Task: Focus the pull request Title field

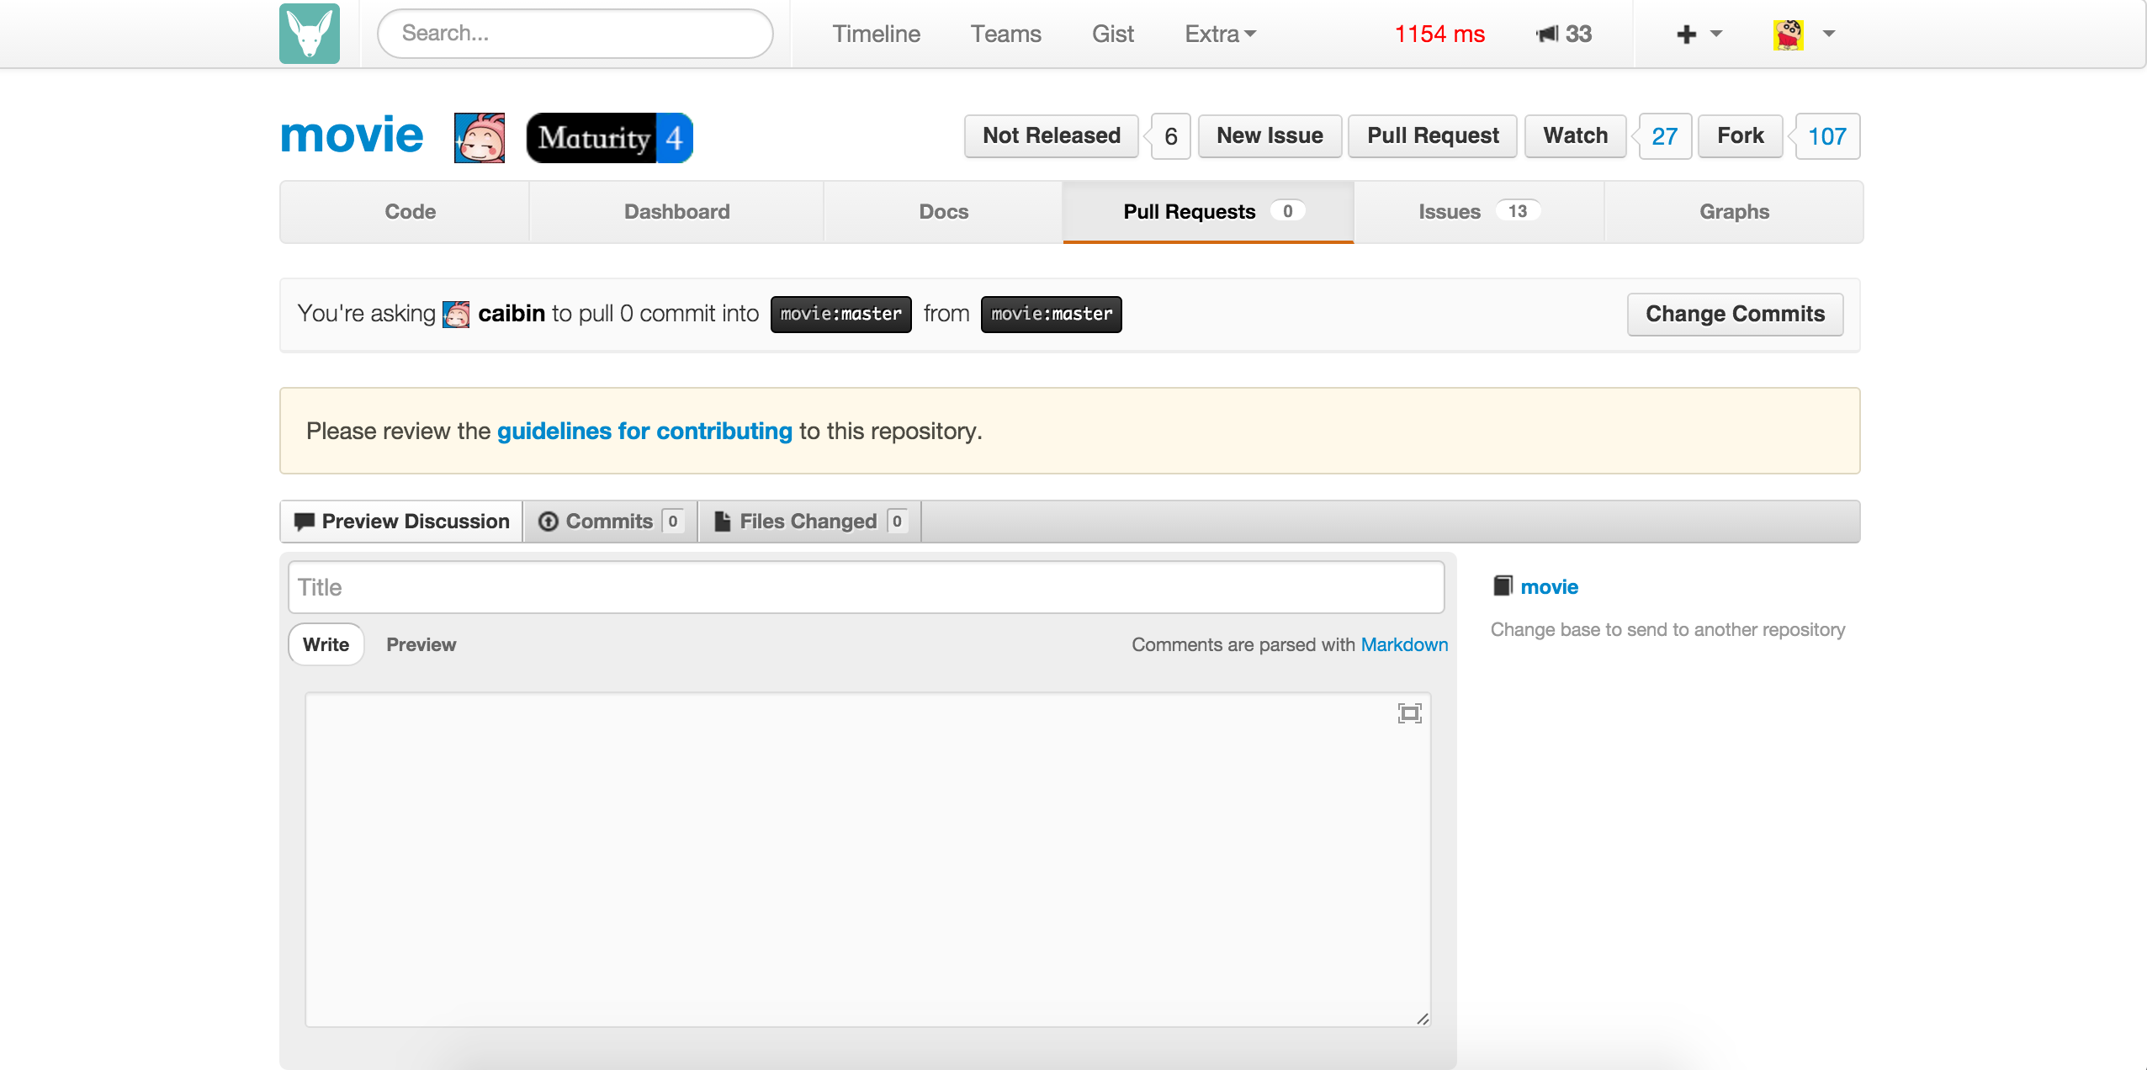Action: 866,587
